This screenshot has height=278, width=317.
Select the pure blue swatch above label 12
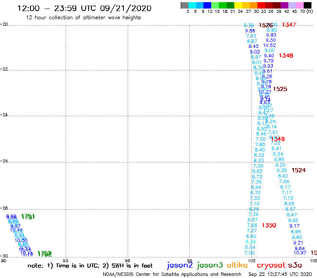tap(207, 5)
